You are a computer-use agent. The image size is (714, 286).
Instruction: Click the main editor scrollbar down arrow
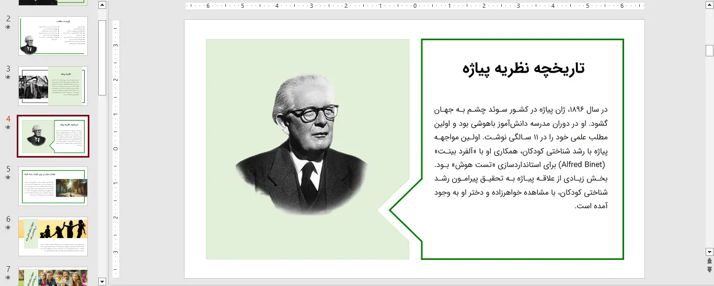coord(709,252)
